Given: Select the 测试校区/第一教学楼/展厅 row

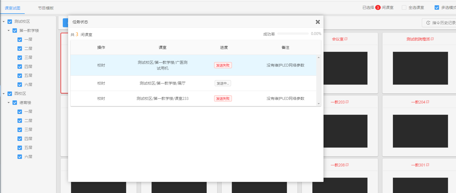Looking at the screenshot, I should (x=193, y=83).
